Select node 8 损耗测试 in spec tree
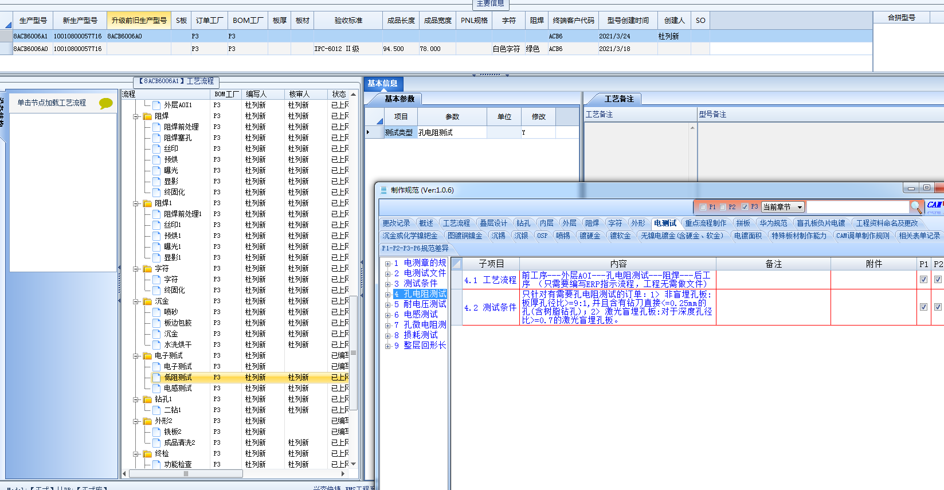The height and width of the screenshot is (490, 944). 416,335
